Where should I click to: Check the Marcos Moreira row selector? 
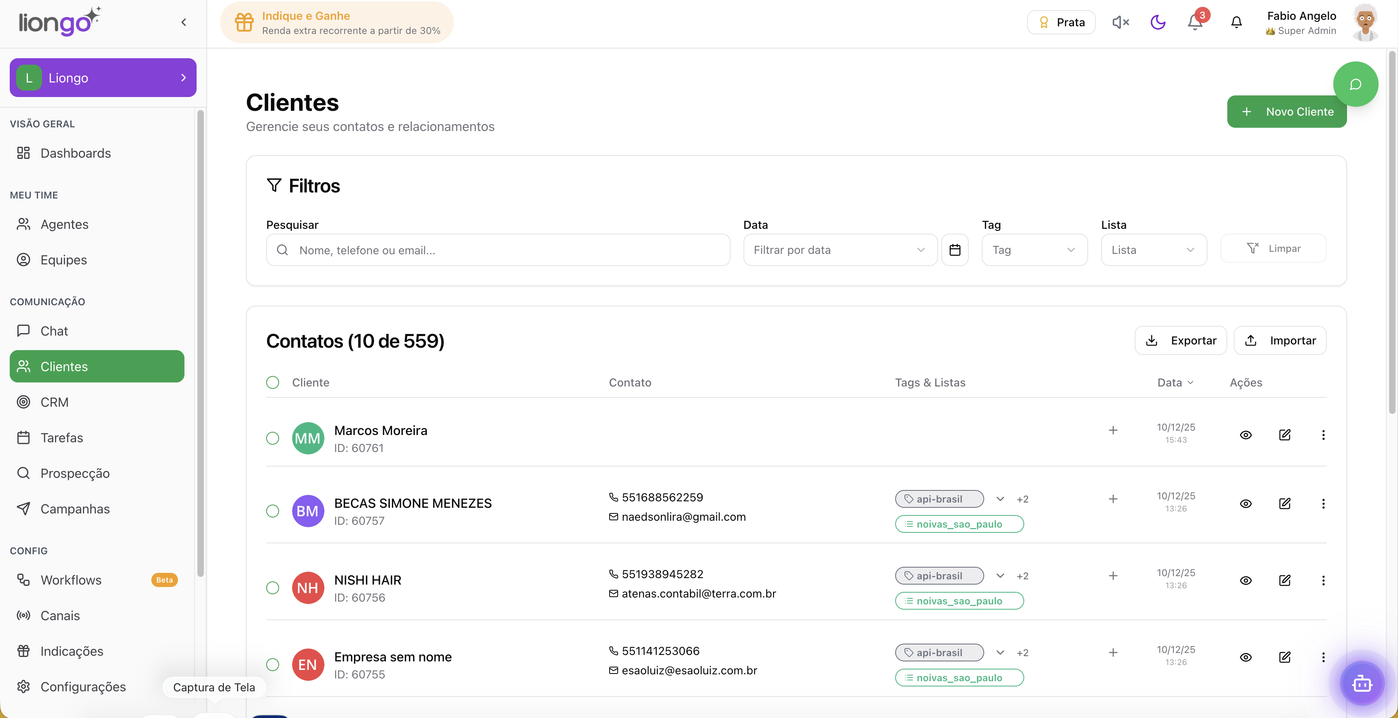[x=272, y=438]
